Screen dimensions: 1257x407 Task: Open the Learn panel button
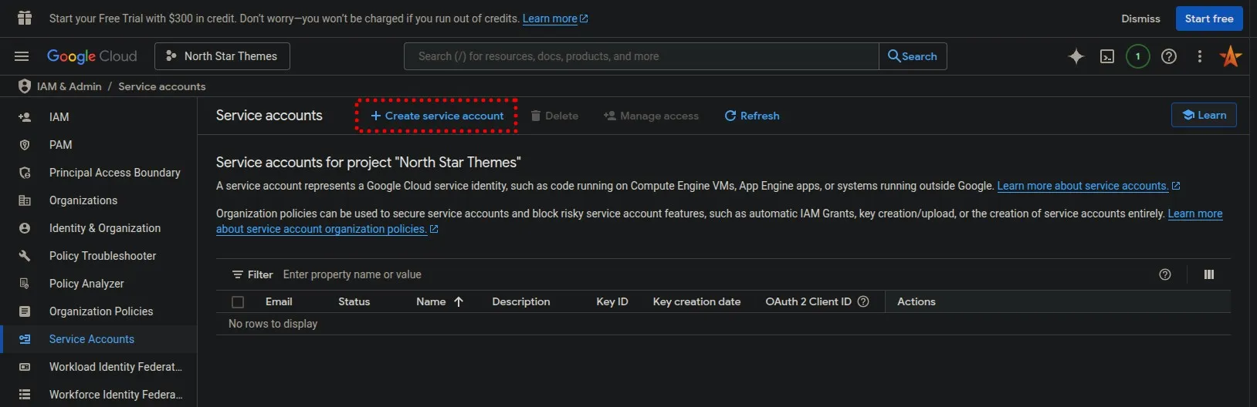coord(1204,115)
